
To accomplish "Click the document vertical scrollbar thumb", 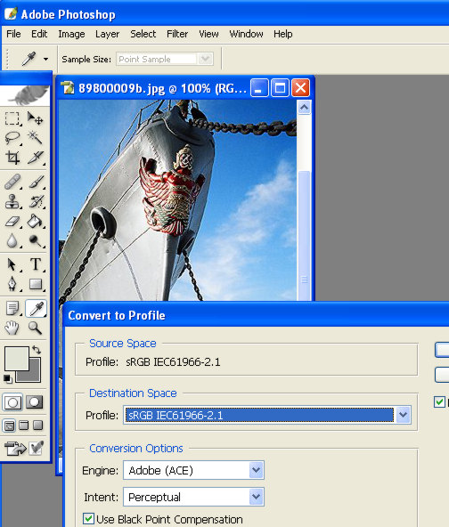I will pos(304,235).
